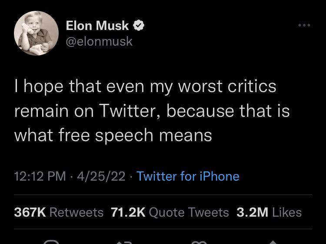The image size is (326, 244).
Task: Click the 4/25/22 date
Action: click(101, 176)
